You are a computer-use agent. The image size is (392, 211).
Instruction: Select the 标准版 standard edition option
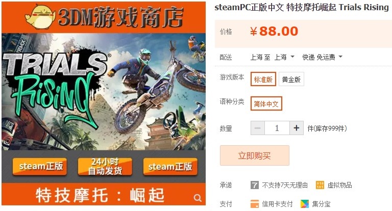[263, 79]
